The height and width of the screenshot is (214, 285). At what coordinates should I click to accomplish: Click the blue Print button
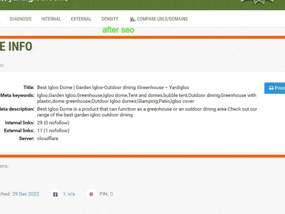(275, 88)
